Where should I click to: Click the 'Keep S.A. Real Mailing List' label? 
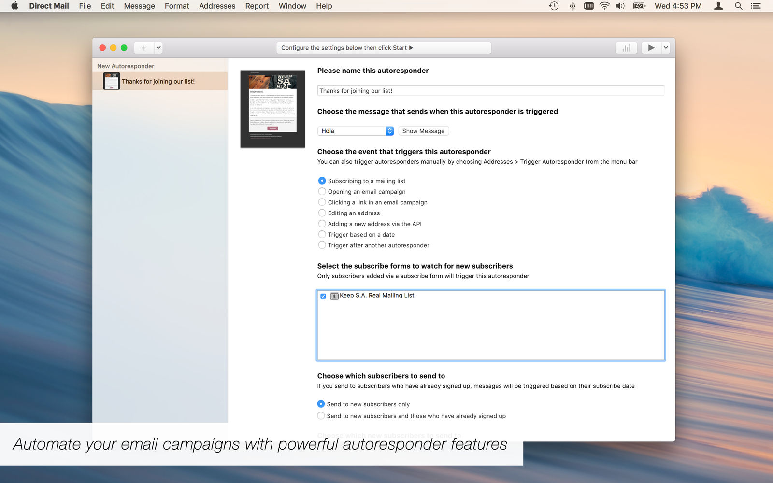[x=377, y=295]
